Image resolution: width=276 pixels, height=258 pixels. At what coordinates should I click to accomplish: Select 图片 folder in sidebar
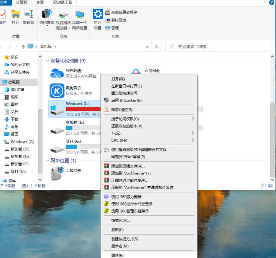click(x=11, y=104)
